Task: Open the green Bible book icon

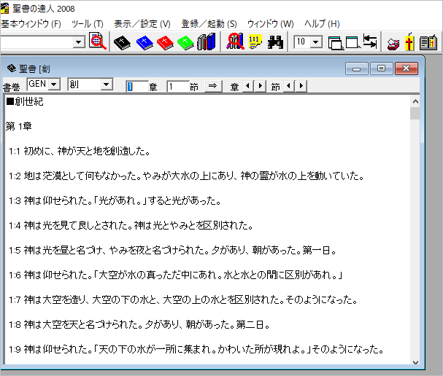Action: (x=185, y=42)
